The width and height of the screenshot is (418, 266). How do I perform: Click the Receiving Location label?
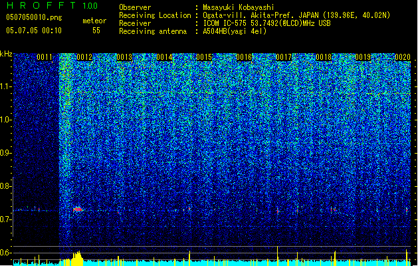coord(155,15)
